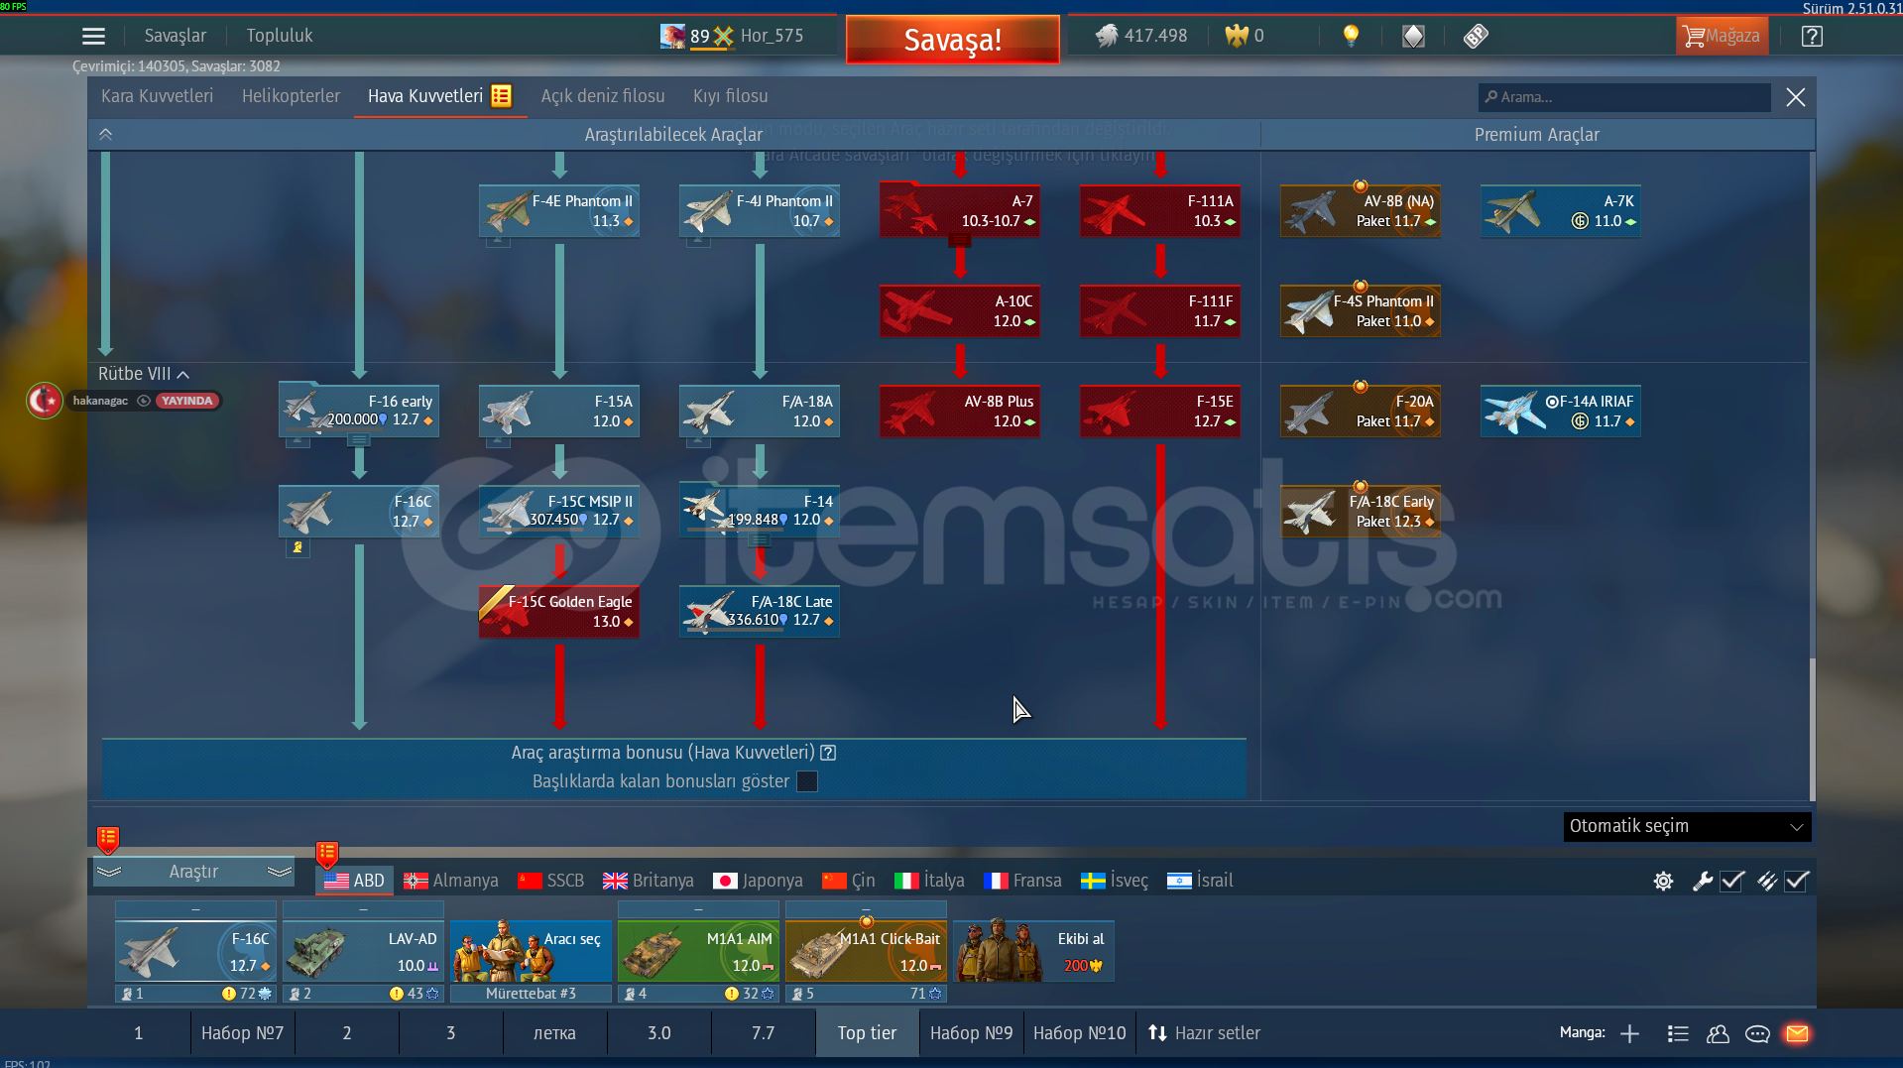1903x1068 pixels.
Task: Open the list icon next to Manga
Action: 1678,1033
